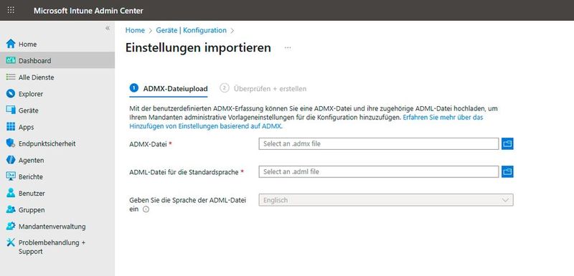Click Geräte | Konfiguration breadcrumb link
Screen dimensions: 574x276
pos(191,30)
